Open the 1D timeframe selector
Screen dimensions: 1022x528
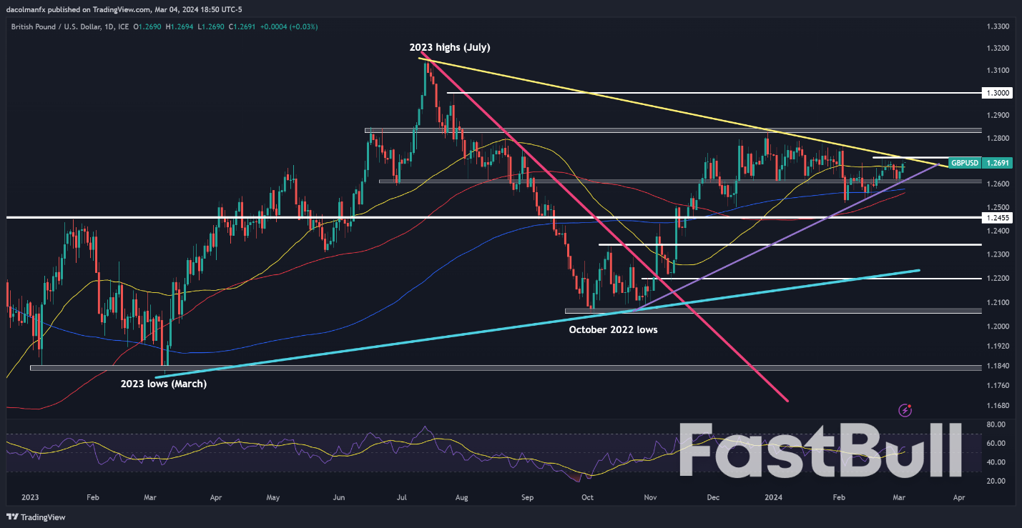pos(107,26)
